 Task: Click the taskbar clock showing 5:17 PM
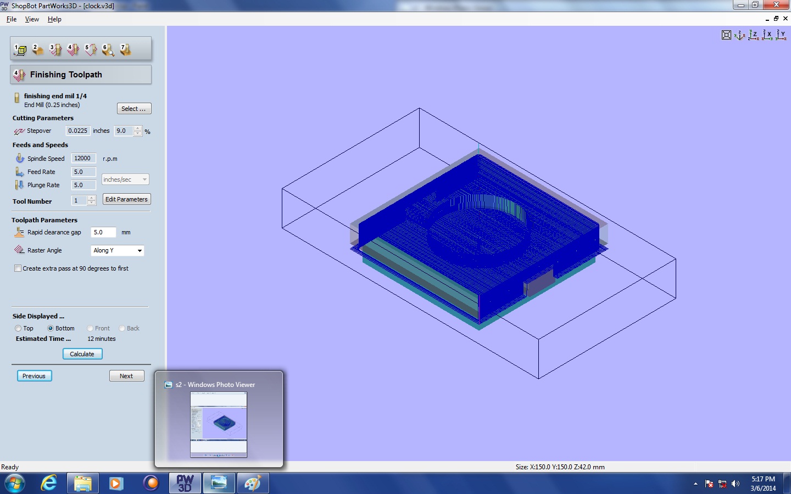click(x=763, y=484)
